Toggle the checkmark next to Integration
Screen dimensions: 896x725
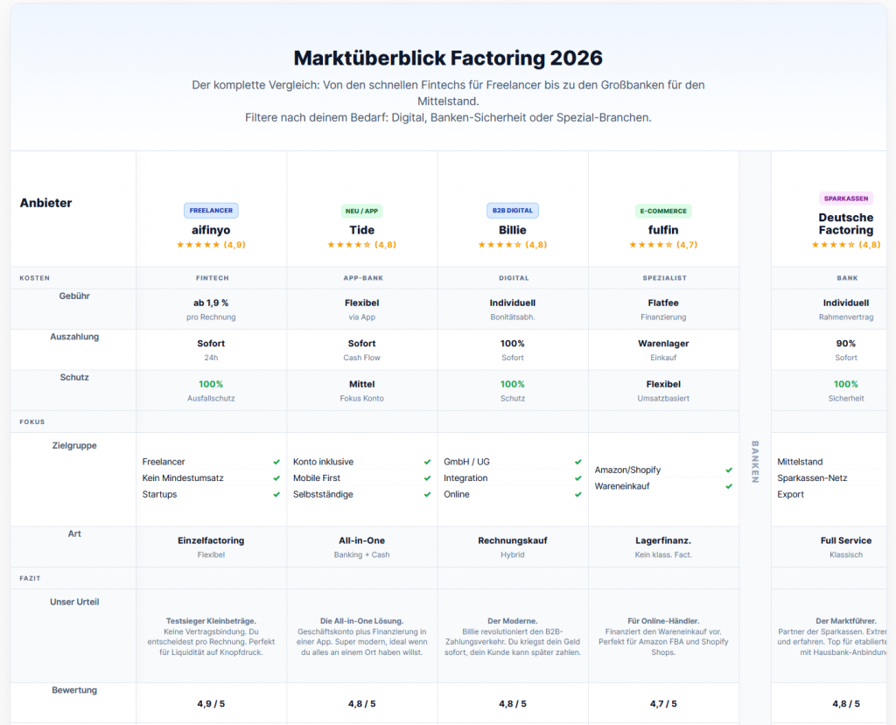577,478
